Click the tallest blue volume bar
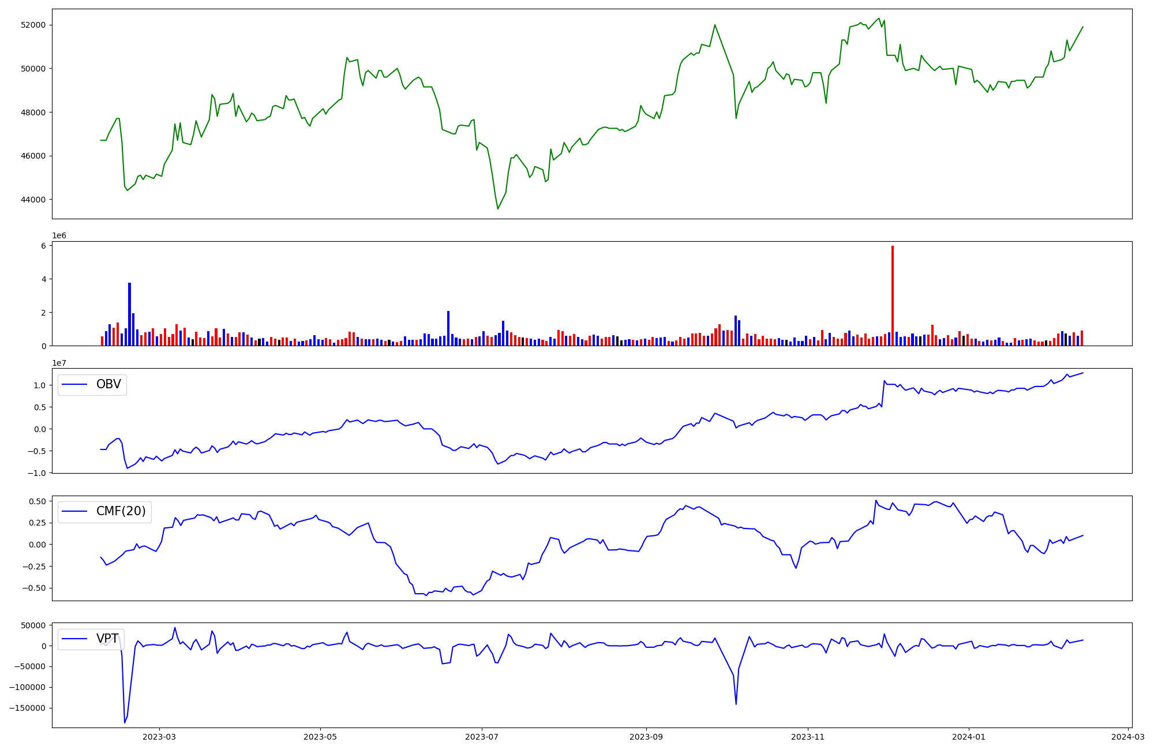 point(129,314)
